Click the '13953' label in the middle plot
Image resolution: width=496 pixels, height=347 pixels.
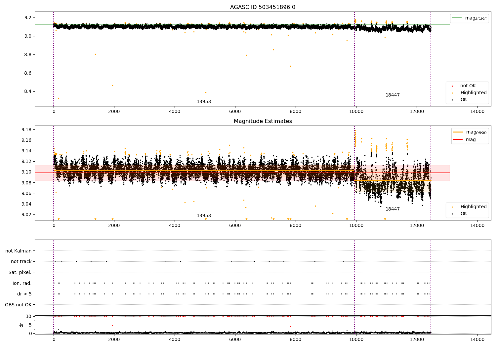pyautogui.click(x=204, y=216)
